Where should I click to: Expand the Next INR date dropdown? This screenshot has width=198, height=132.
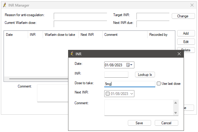click(x=132, y=94)
